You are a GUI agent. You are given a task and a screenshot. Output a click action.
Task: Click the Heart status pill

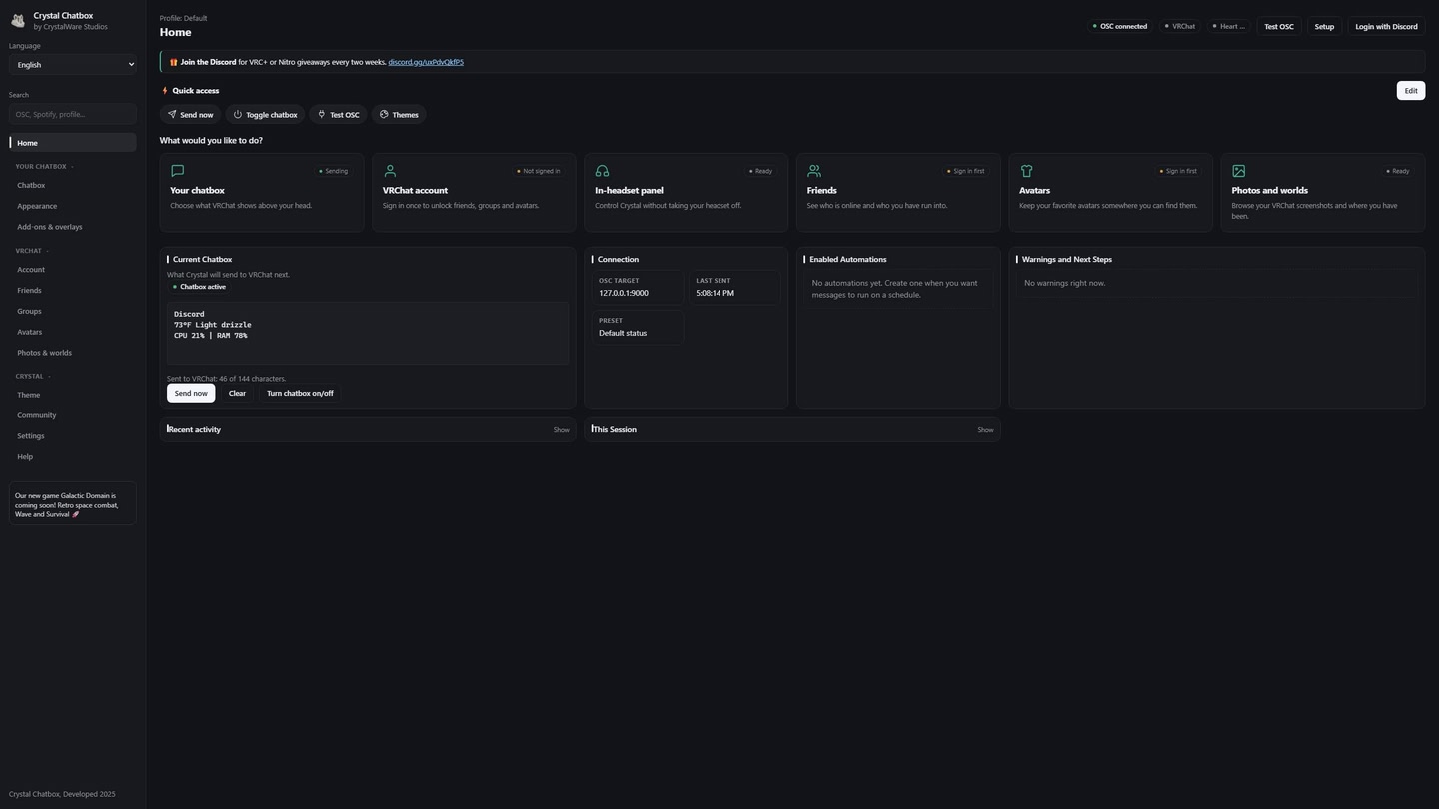pos(1228,27)
